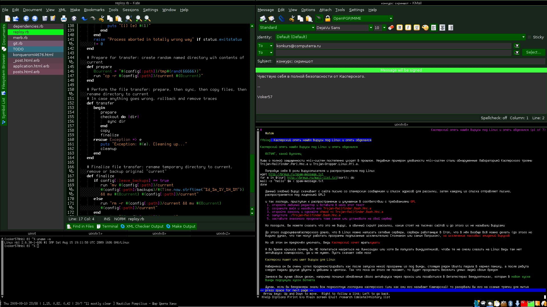Click the Bold formatting button
The image size is (547, 307).
[400, 28]
